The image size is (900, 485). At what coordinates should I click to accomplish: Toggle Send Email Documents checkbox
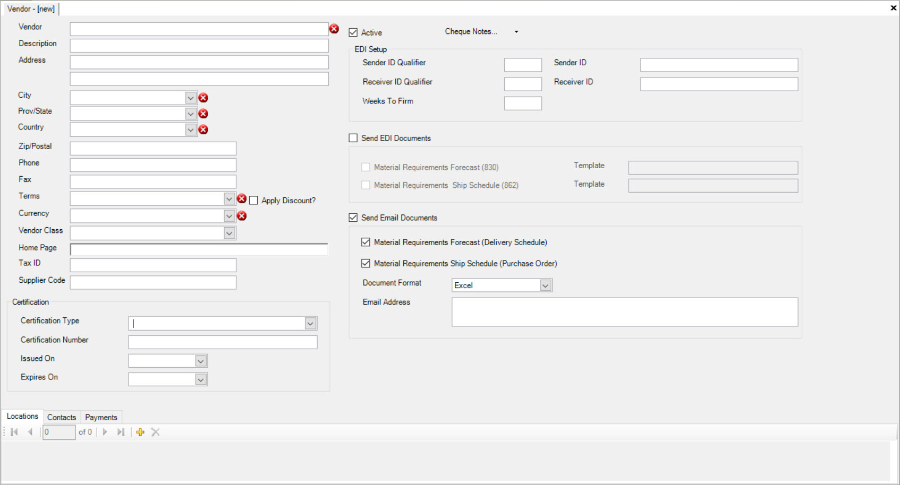tap(353, 218)
